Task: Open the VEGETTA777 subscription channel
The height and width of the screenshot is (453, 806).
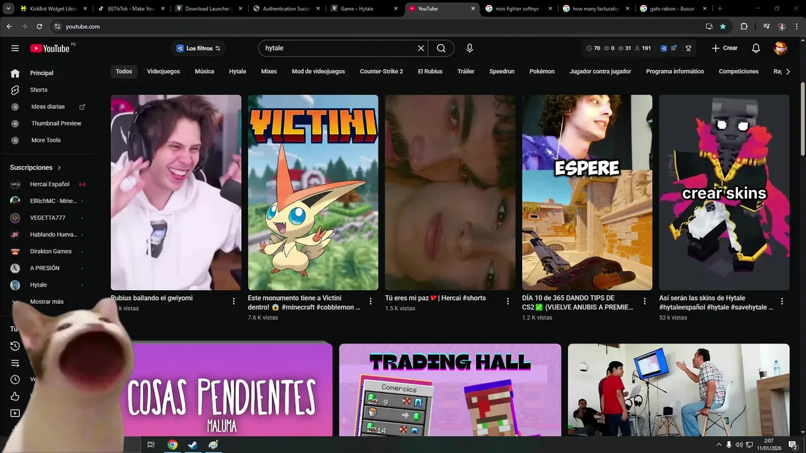Action: point(47,218)
